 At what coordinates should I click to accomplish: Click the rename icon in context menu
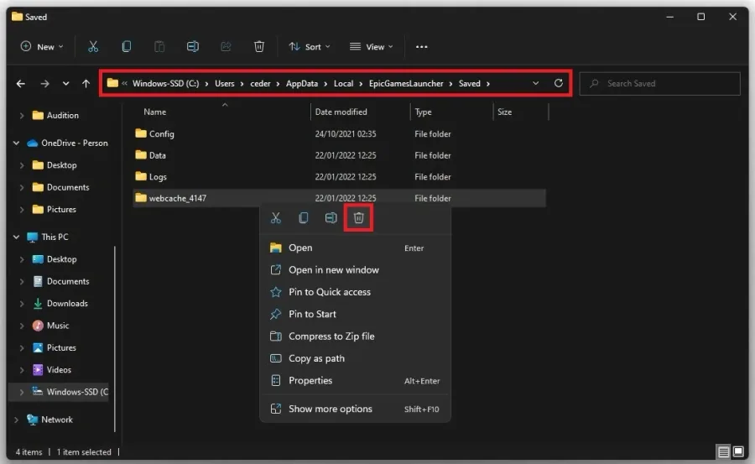pyautogui.click(x=331, y=218)
